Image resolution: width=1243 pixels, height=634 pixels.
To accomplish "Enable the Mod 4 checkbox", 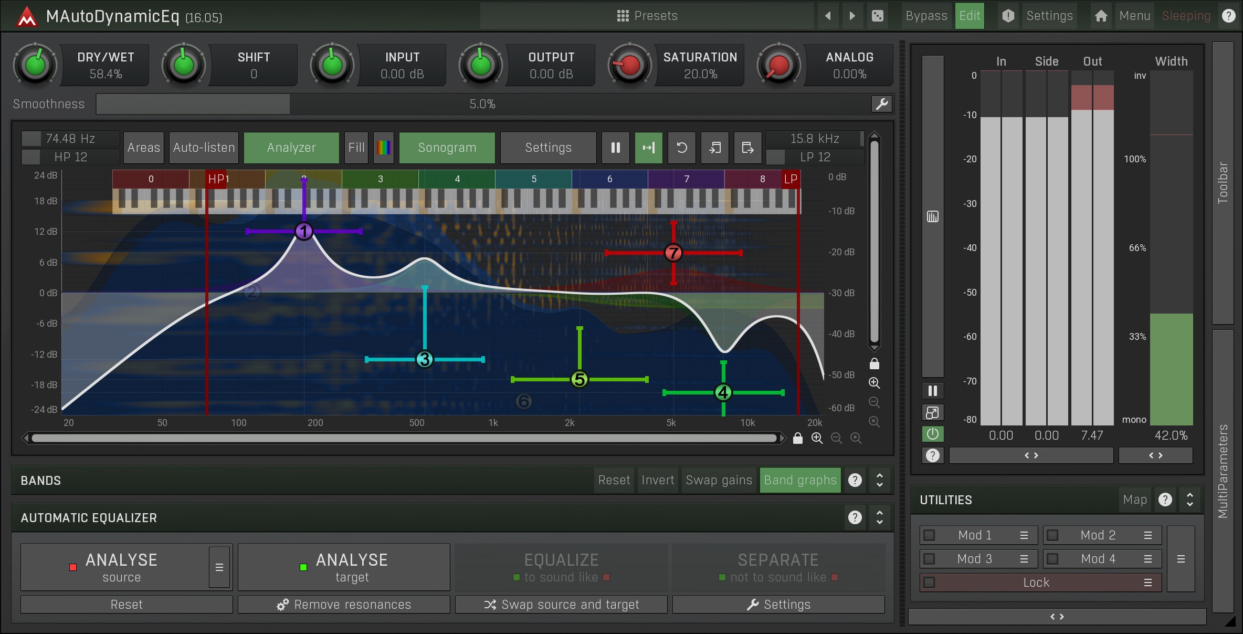I will [x=1052, y=559].
